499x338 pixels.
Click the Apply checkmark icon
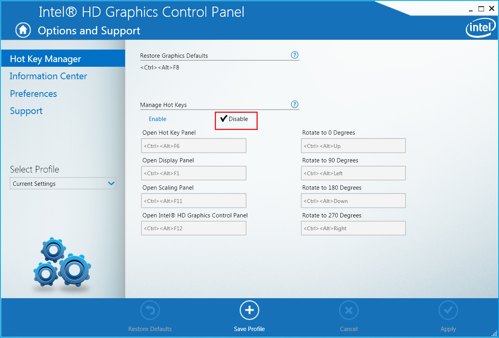(x=448, y=311)
